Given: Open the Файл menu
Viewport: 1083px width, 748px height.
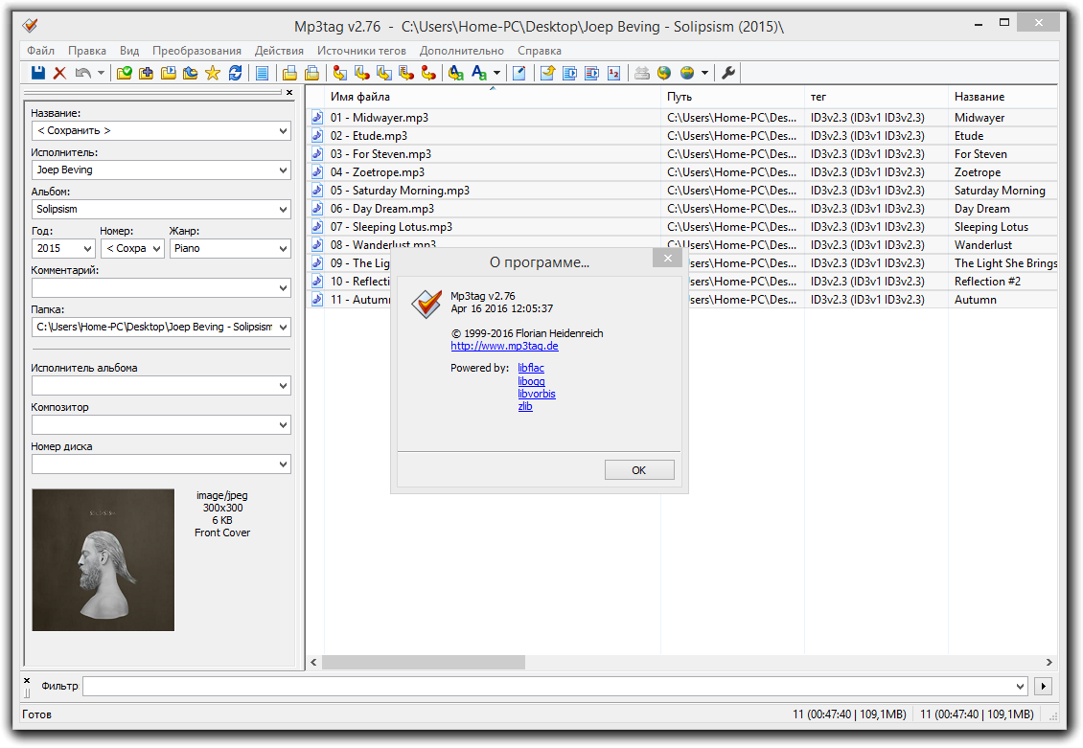Looking at the screenshot, I should (x=41, y=51).
